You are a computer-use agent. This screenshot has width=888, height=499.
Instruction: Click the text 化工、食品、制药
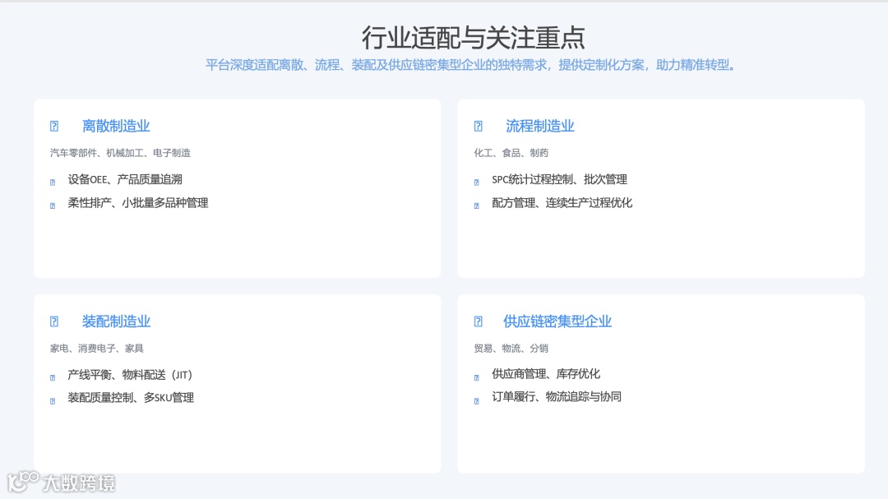tap(511, 153)
